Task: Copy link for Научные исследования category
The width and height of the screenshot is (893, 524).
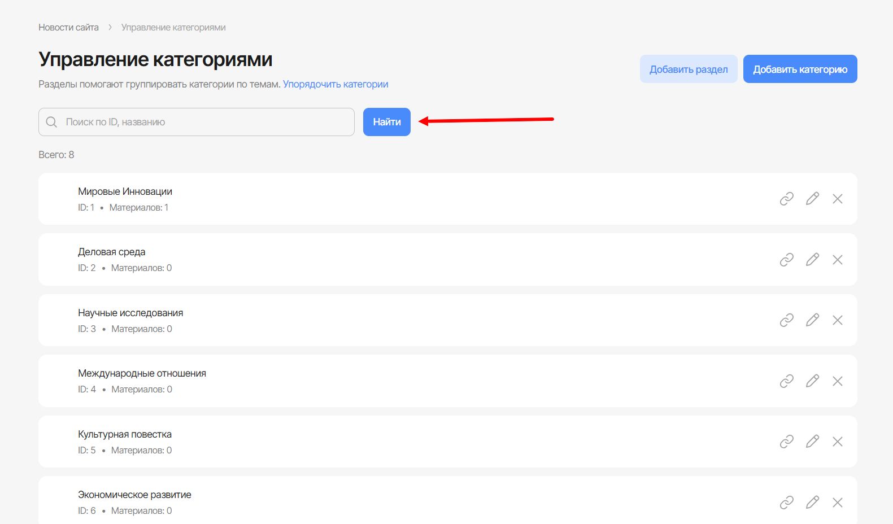Action: click(x=787, y=320)
